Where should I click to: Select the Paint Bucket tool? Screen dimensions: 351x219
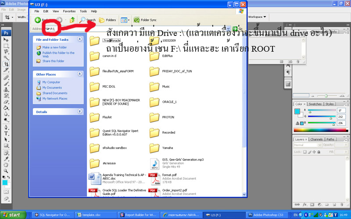click(x=6, y=108)
